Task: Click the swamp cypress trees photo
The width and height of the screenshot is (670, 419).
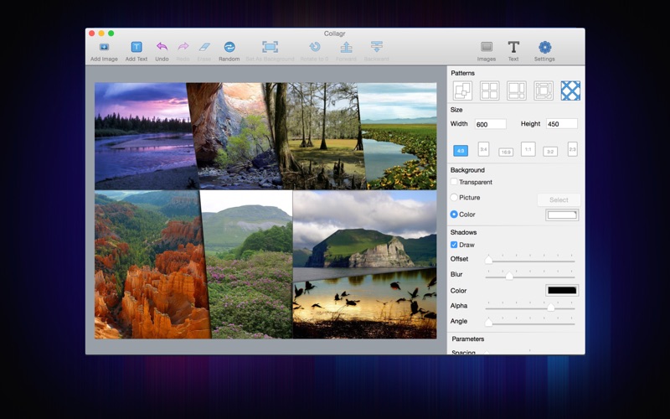Action: 318,136
